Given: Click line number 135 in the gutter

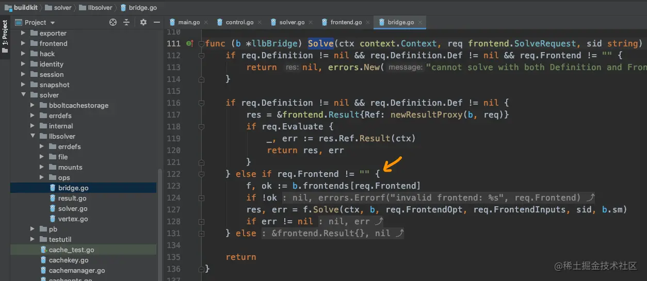Looking at the screenshot, I should point(174,257).
